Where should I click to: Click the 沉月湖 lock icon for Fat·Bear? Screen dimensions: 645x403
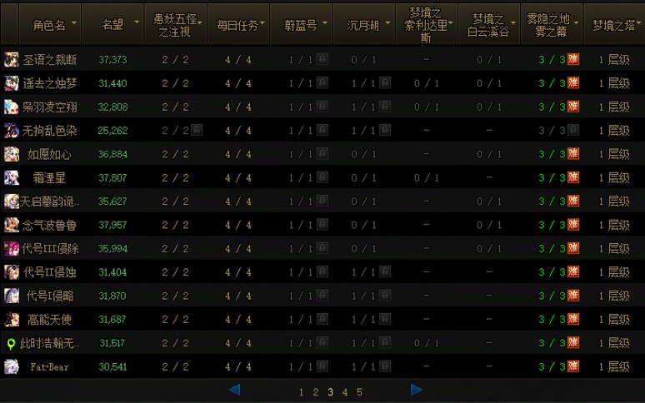[x=385, y=366]
